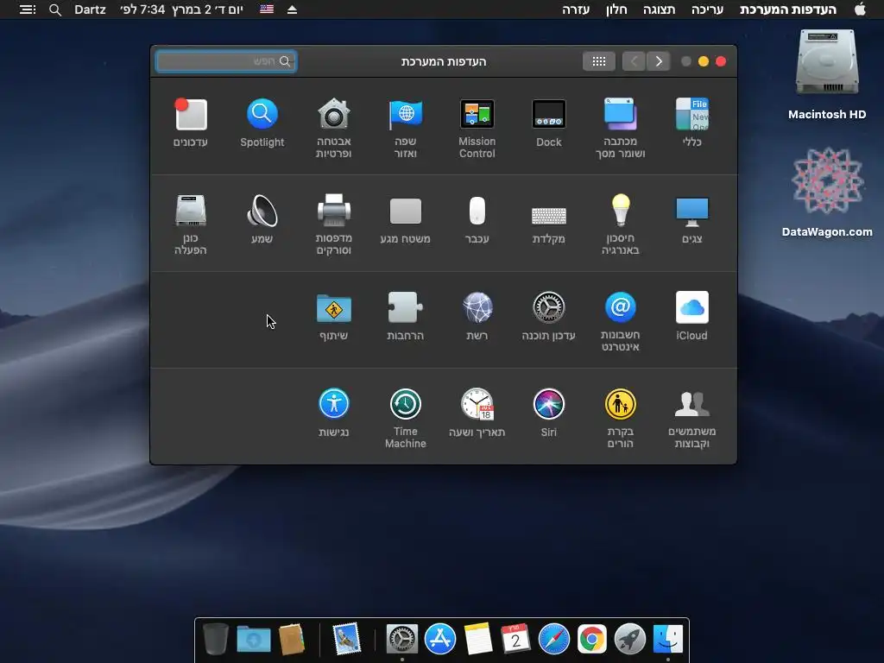The height and width of the screenshot is (663, 884).
Task: Open the Downloads folder in Dock
Action: point(254,640)
